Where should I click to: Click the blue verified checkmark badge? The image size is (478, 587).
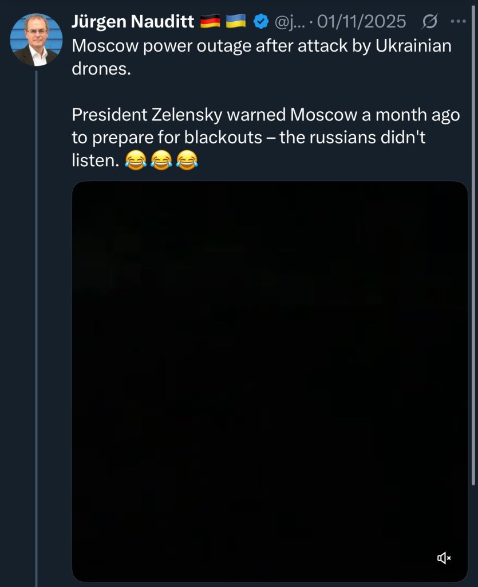pos(262,22)
